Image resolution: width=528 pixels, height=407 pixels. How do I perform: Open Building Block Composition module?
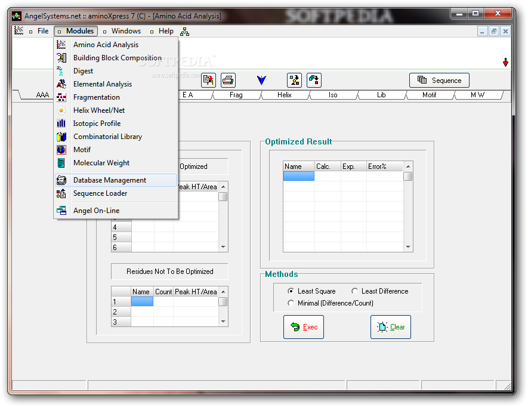tap(116, 58)
